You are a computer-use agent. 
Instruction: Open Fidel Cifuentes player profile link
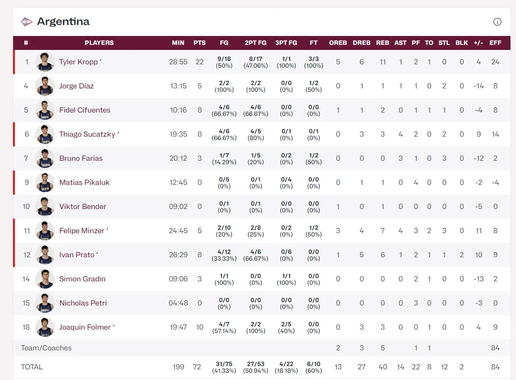pyautogui.click(x=85, y=110)
